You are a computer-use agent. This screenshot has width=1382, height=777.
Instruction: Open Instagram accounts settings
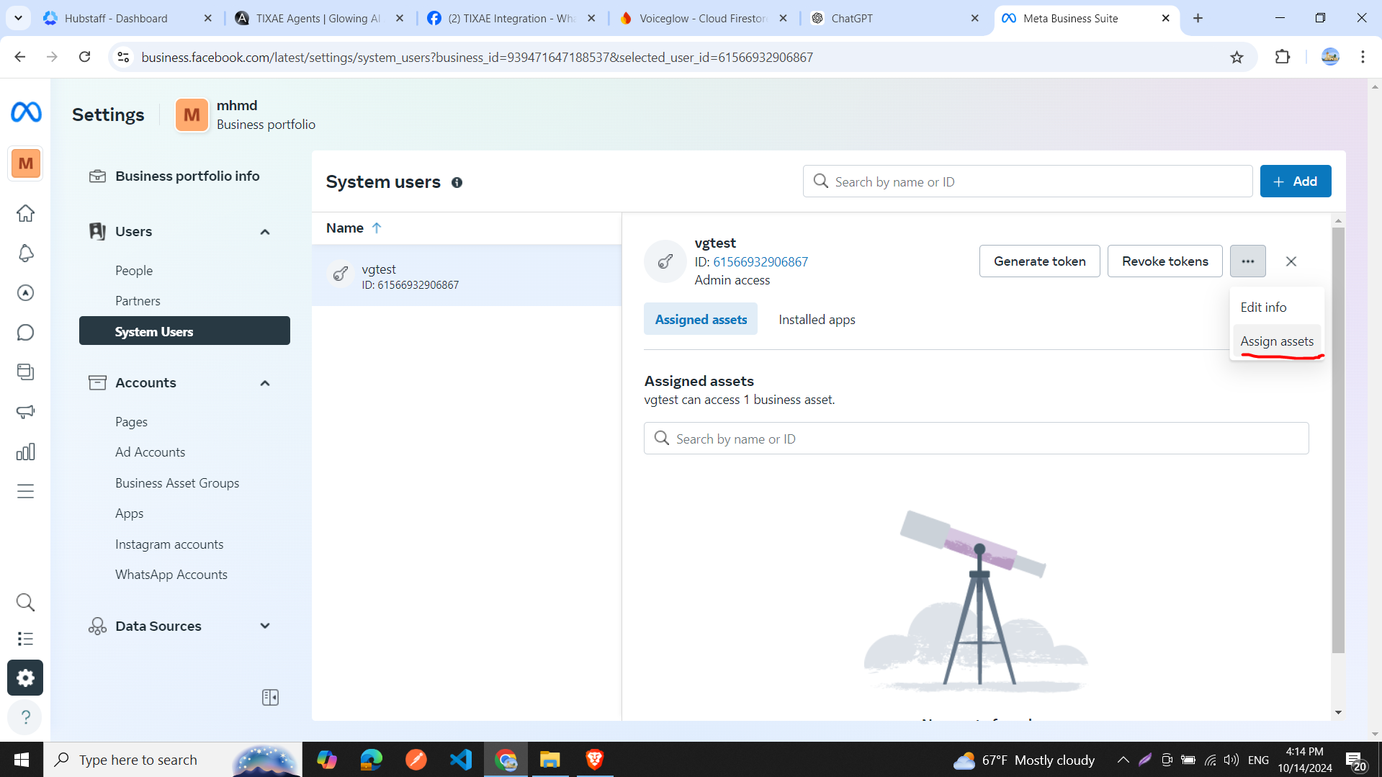click(x=169, y=544)
